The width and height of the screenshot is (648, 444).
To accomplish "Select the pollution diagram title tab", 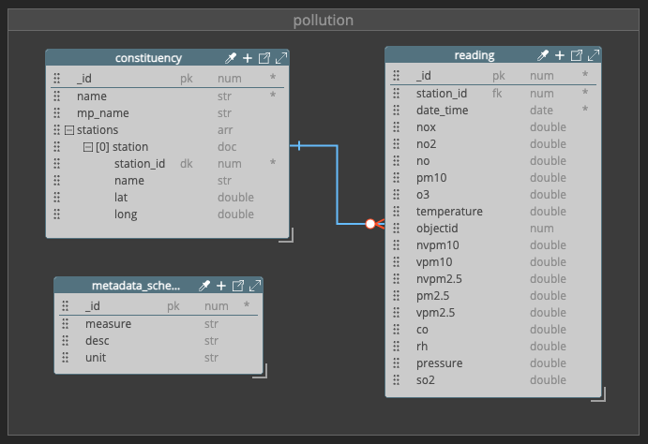I will (x=324, y=21).
